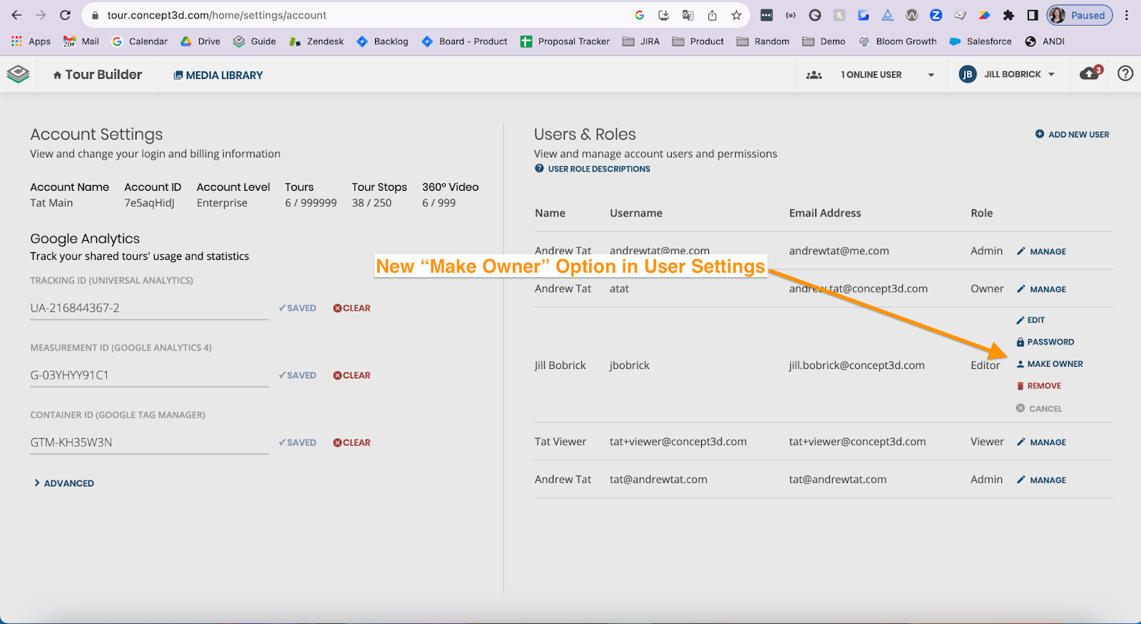Clear the Google Analytics 4 measurement ID
The width and height of the screenshot is (1141, 624).
(352, 375)
